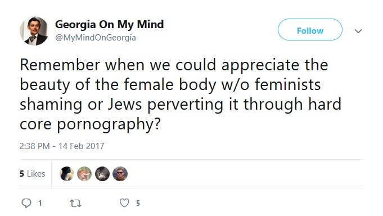383x216 pixels.
Task: Click the tweet's last line 'core pornography?'
Action: [90, 125]
